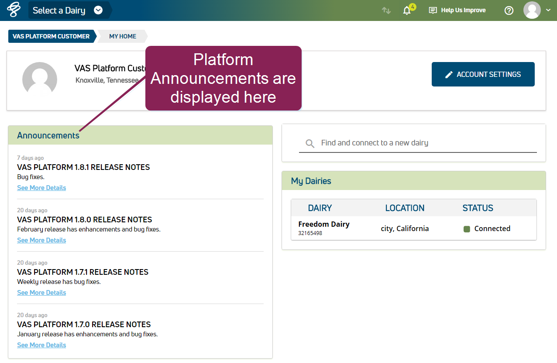
Task: Click the VAS logo icon
Action: coord(14,10)
